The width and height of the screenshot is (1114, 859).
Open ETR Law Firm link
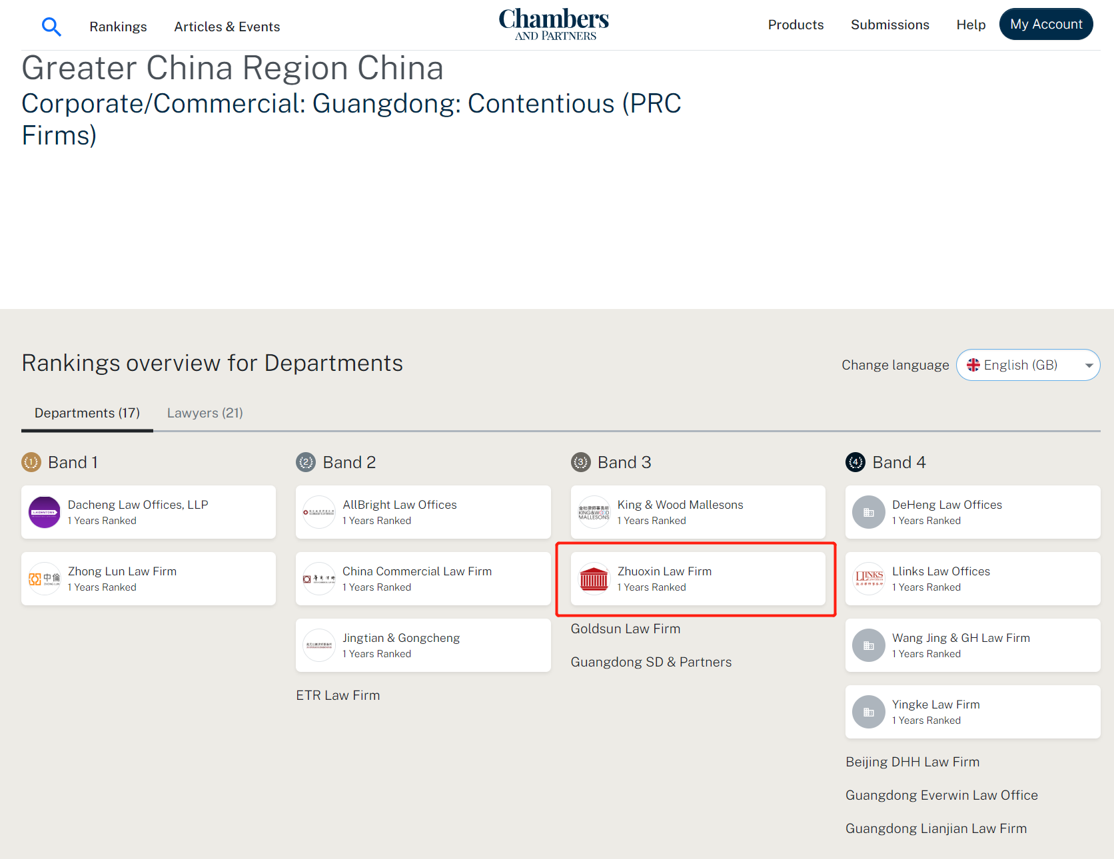[338, 695]
